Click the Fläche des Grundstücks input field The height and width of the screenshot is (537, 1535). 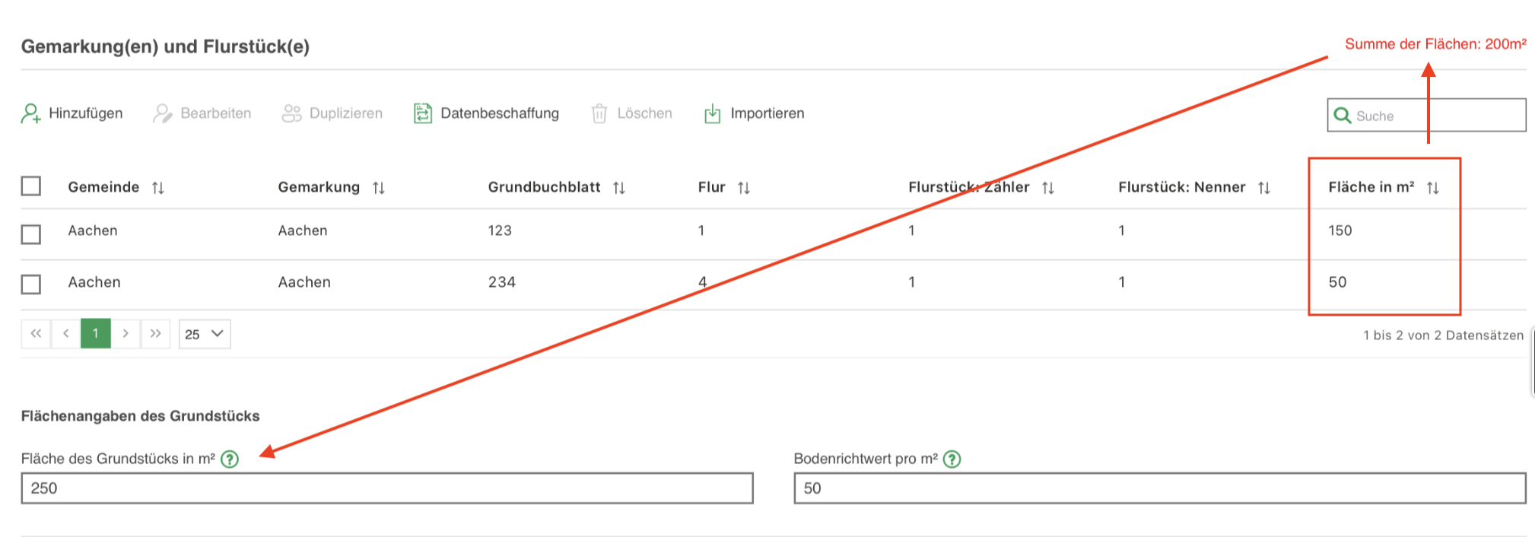pos(387,488)
